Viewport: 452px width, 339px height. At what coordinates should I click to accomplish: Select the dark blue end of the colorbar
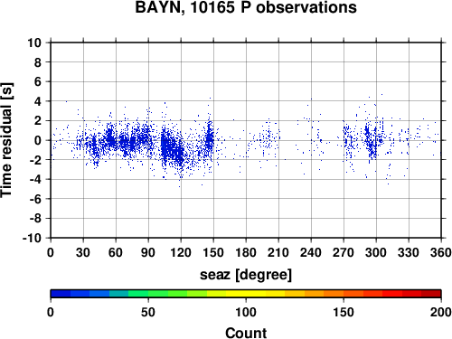tap(61, 294)
